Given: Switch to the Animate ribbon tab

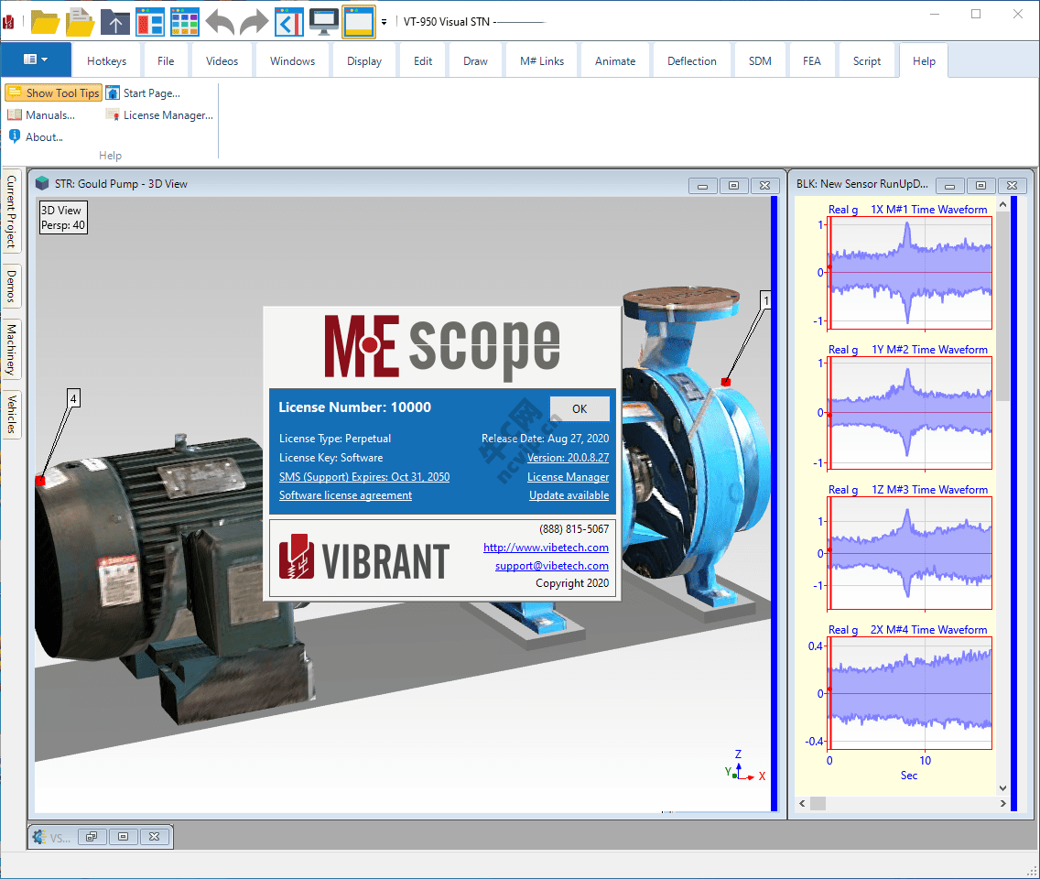Looking at the screenshot, I should point(615,61).
